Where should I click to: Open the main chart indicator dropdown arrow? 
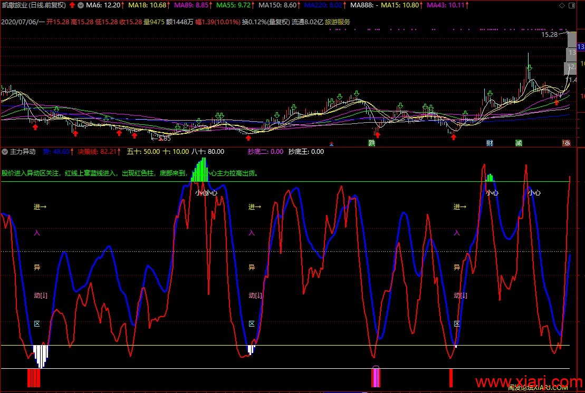point(81,5)
